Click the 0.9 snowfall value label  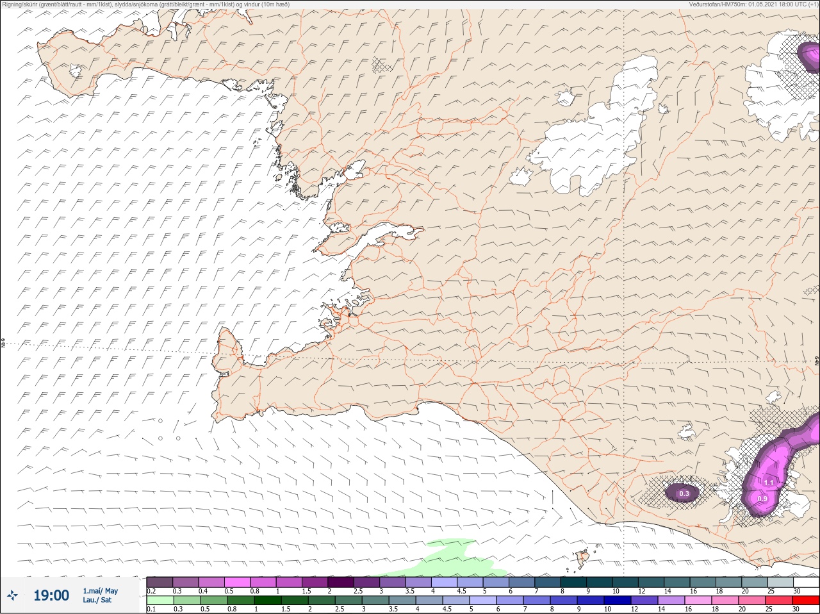point(762,499)
